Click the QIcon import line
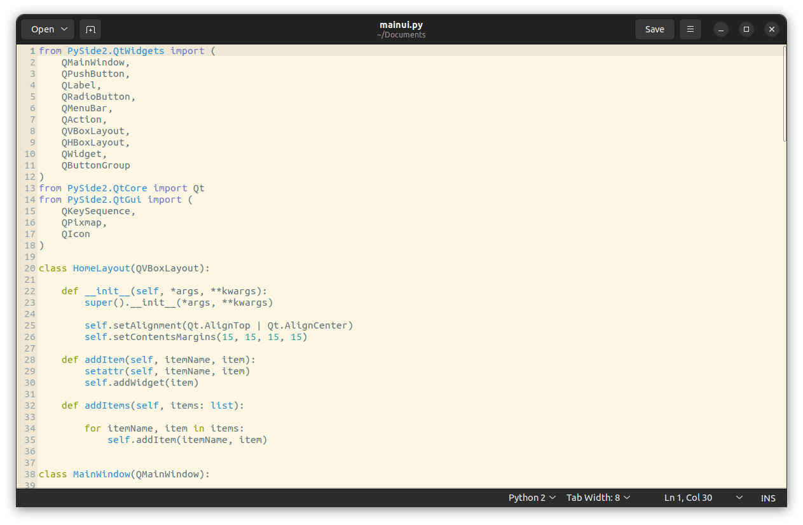Image resolution: width=803 pixels, height=525 pixels. (76, 234)
